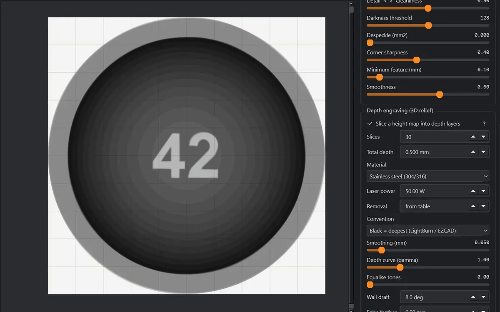Click the Smoothing value 0.050
The height and width of the screenshot is (312, 500).
pos(482,243)
